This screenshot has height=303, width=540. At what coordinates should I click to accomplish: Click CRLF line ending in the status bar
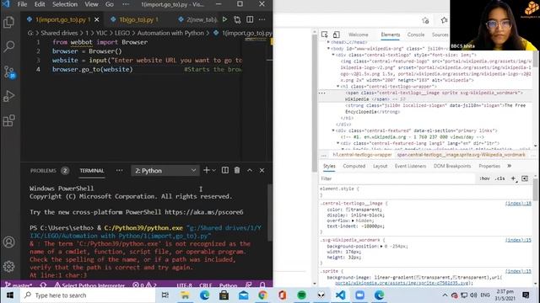(x=206, y=285)
